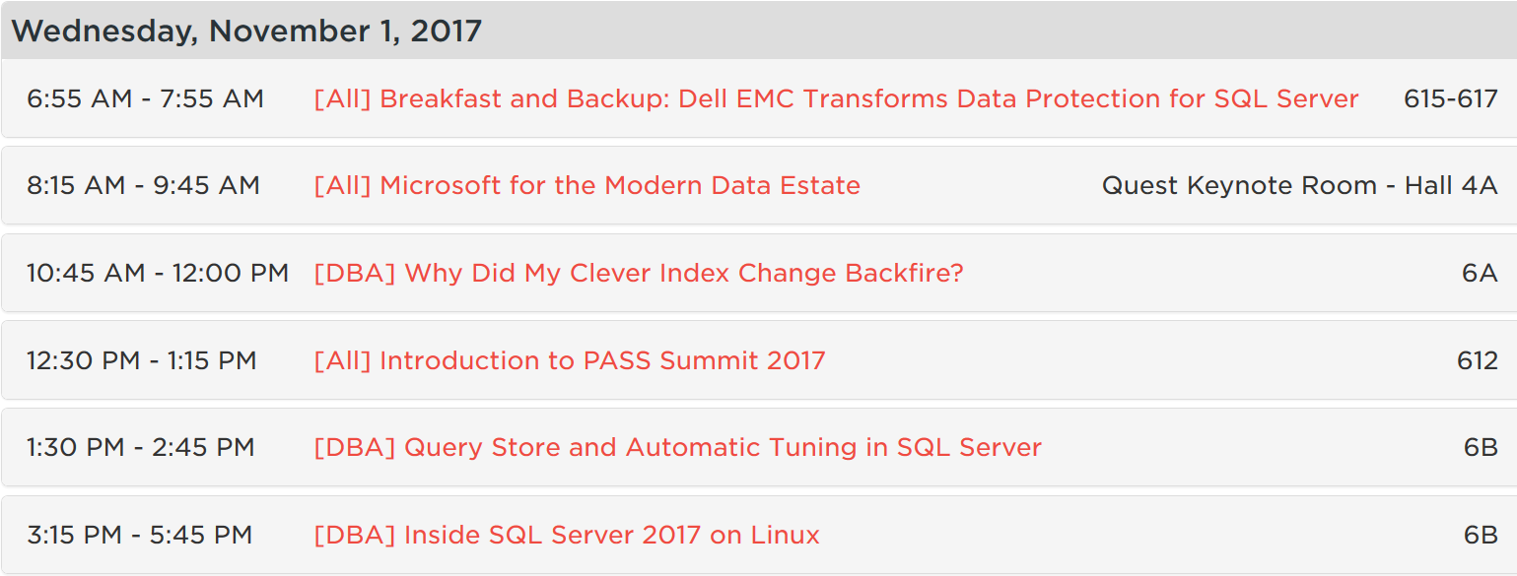Click the header bar right of the date
The width and height of the screenshot is (1517, 576).
click(986, 31)
